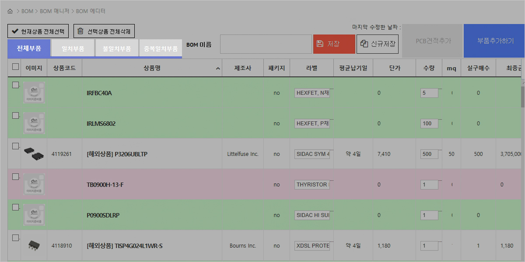The width and height of the screenshot is (525, 262).
Task: Click the copy icon on 신규저장
Action: tap(364, 44)
